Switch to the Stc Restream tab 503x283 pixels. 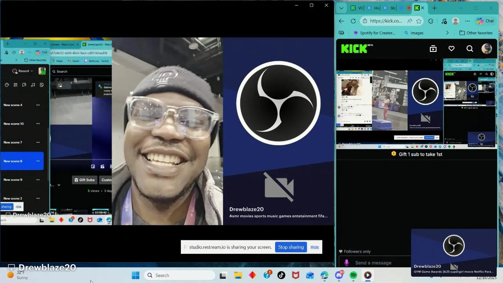[389, 8]
